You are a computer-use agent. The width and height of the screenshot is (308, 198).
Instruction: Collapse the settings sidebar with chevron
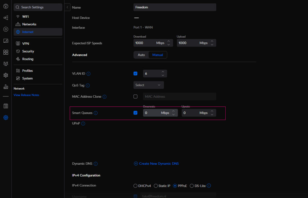(x=68, y=7)
